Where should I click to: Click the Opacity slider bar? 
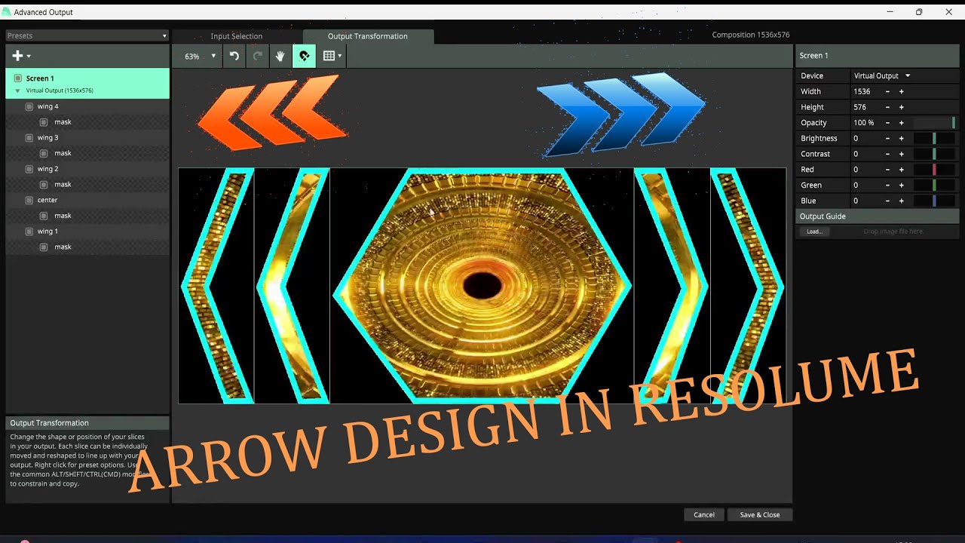(934, 123)
